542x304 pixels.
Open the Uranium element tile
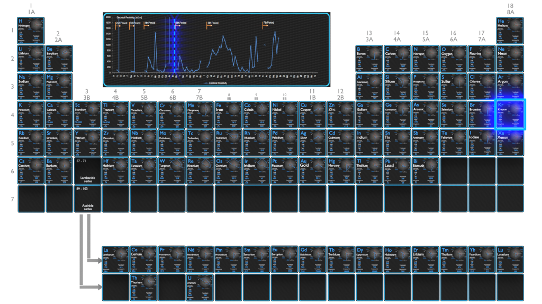[x=200, y=288]
